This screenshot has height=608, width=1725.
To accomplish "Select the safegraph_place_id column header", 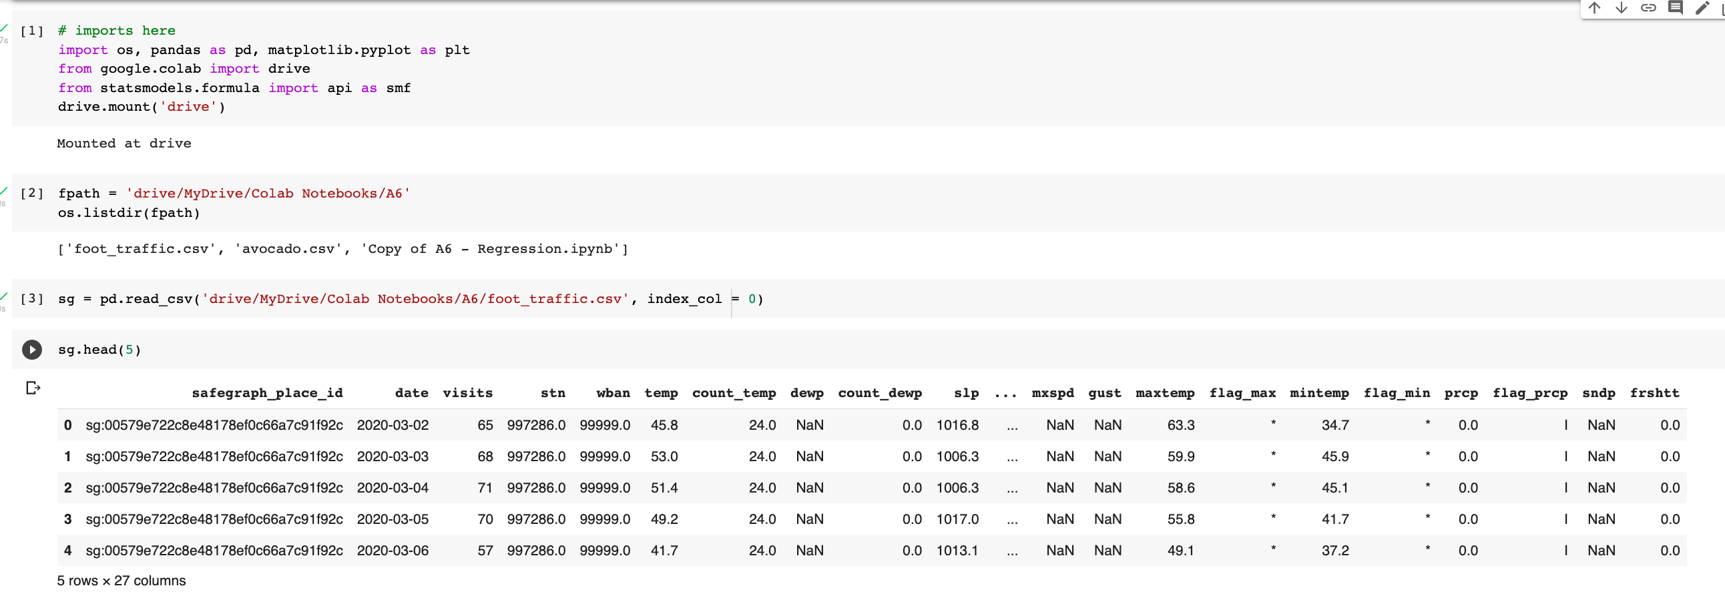I will 267,393.
